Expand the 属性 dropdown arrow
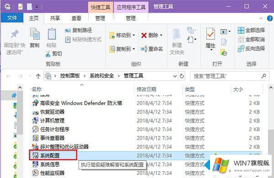This screenshot has width=274, height=178. click(211, 50)
